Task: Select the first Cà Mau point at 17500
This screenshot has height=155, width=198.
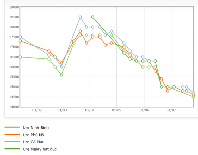Action: 20,37
